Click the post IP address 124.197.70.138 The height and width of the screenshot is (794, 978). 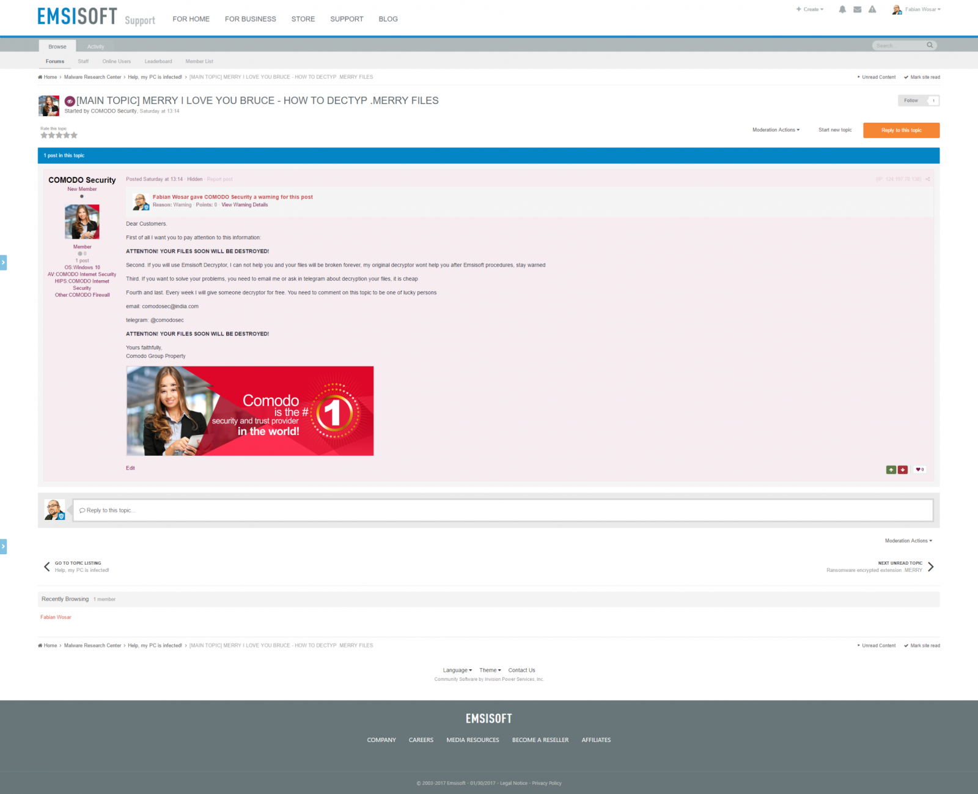point(899,179)
